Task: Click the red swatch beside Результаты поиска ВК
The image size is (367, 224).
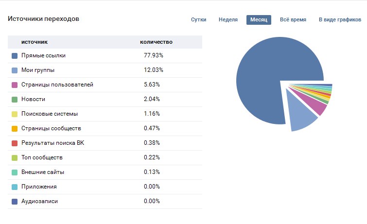Action: pos(15,143)
